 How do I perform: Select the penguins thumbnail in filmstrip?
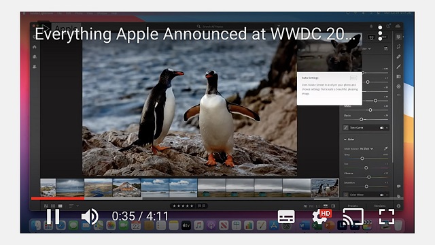tap(325, 188)
